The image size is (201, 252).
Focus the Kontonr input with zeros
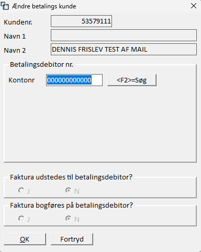(74, 80)
